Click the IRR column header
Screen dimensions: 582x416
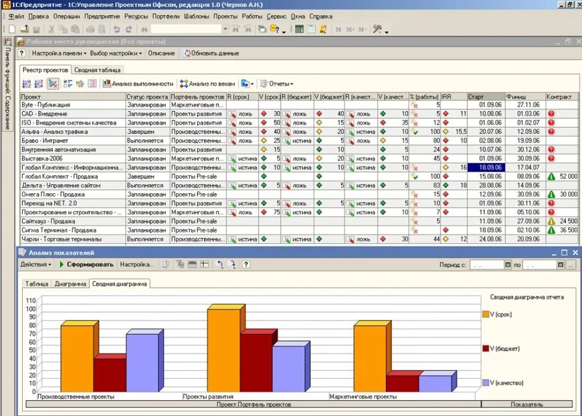pyautogui.click(x=454, y=97)
